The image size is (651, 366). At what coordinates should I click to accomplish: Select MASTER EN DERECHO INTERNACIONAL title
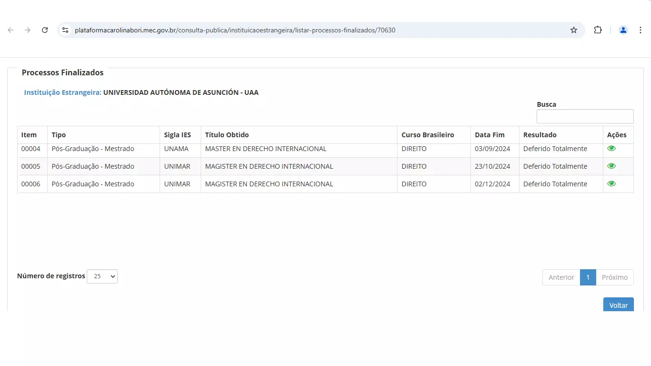[x=266, y=149]
